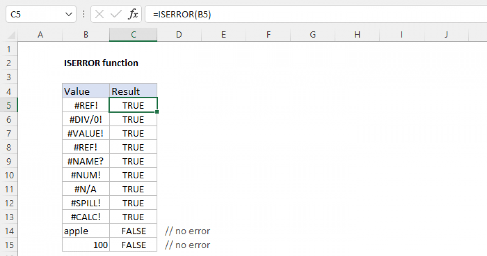487x256 pixels.
Task: Click the Value header cell
Action: click(85, 91)
